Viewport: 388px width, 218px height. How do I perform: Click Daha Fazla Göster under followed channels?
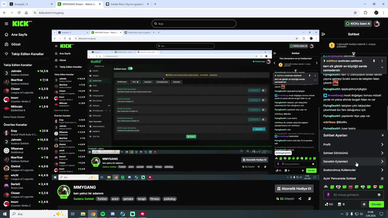(x=14, y=117)
